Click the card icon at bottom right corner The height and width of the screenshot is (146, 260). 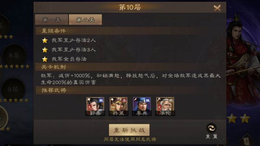point(247,140)
